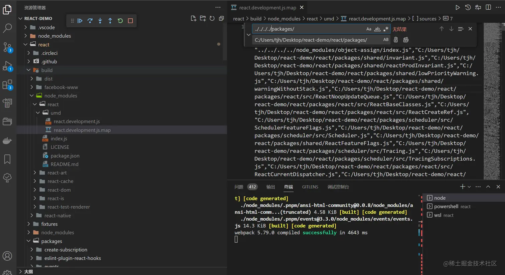The height and width of the screenshot is (275, 505).
Task: Close the react.development.js.map editor tab
Action: [x=302, y=7]
